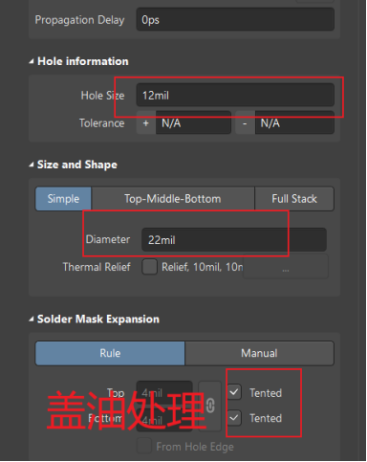Click the Relief, 10mil text value
The height and width of the screenshot is (462, 367).
click(202, 267)
